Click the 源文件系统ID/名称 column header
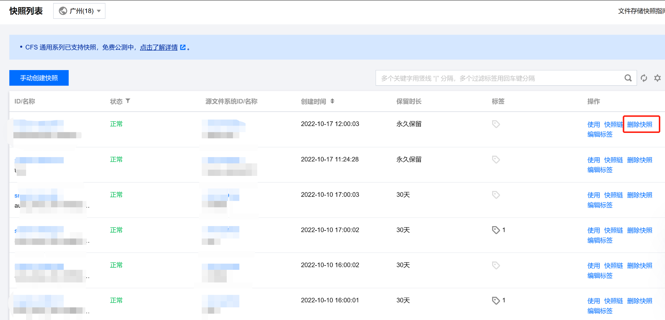This screenshot has width=665, height=320. [x=231, y=101]
